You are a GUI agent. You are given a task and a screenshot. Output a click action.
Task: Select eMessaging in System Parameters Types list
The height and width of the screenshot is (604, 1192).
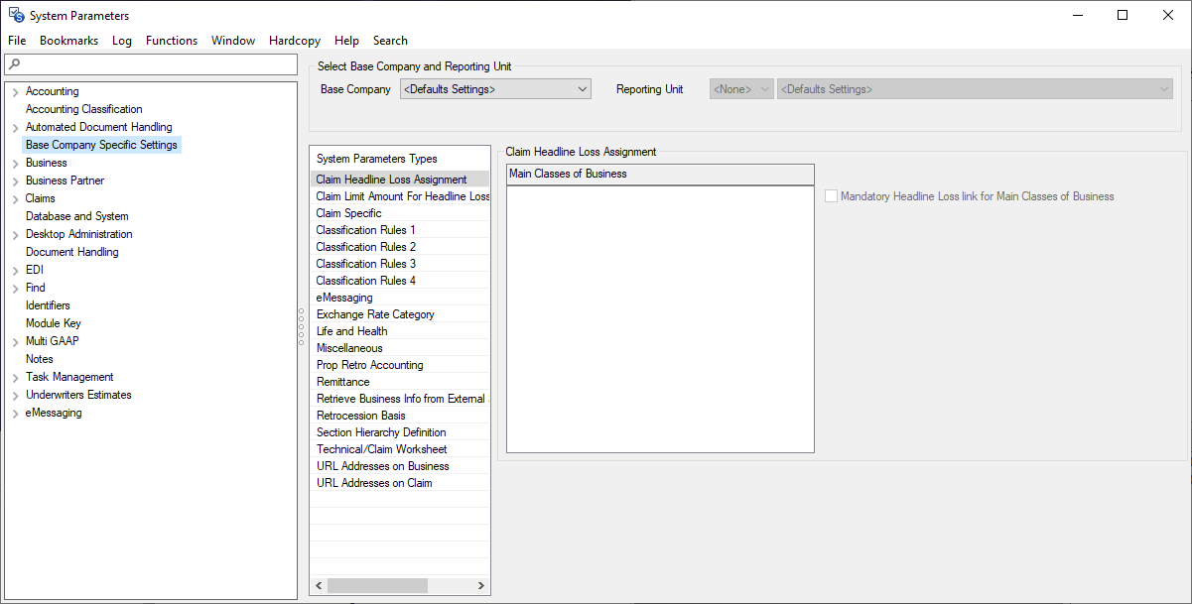pyautogui.click(x=344, y=297)
